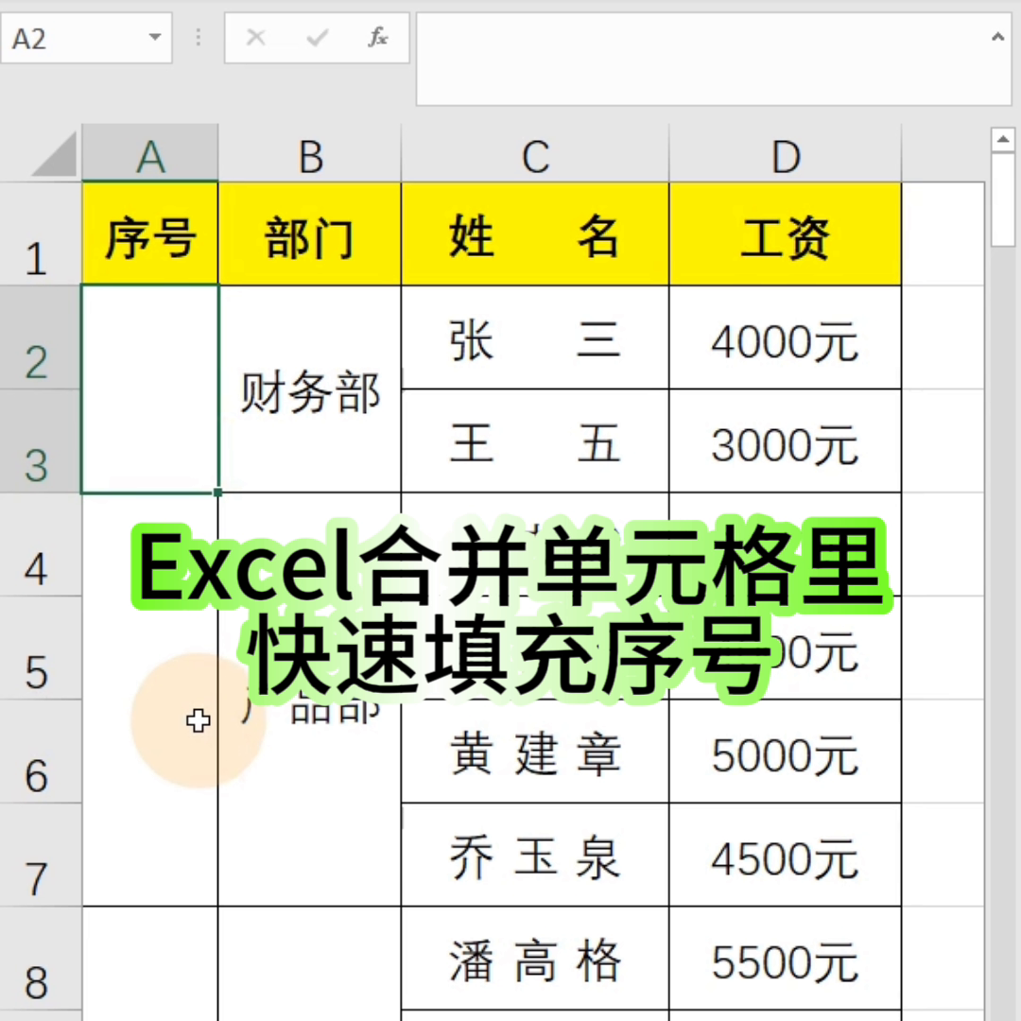Viewport: 1021px width, 1021px height.
Task: Select row 3 header
Action: [41, 441]
